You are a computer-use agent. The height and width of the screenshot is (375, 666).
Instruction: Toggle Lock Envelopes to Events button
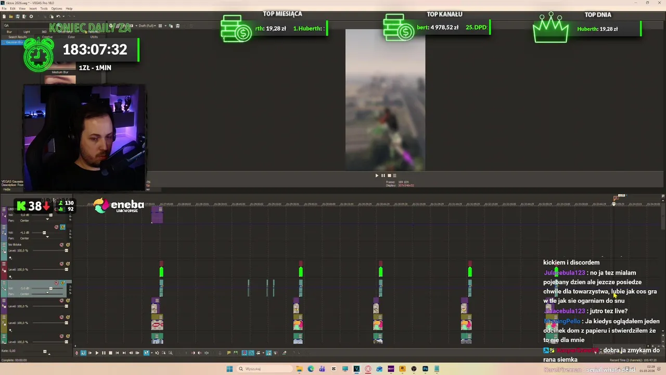(x=268, y=353)
